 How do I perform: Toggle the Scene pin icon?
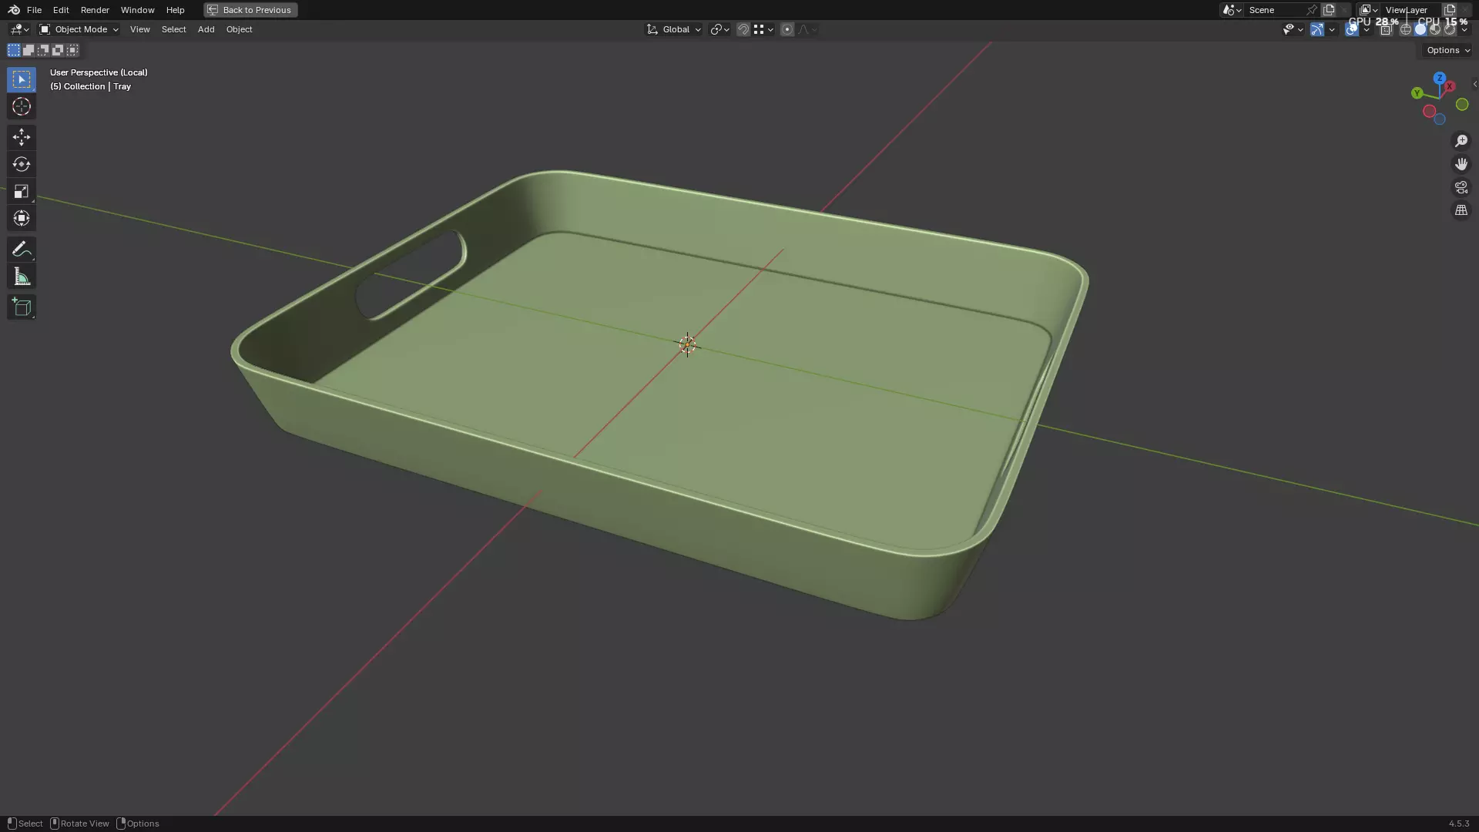point(1312,10)
